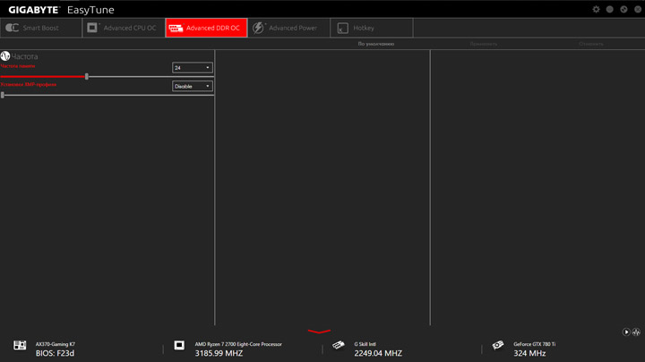Click the memory module icon beside G Skill

coord(339,345)
